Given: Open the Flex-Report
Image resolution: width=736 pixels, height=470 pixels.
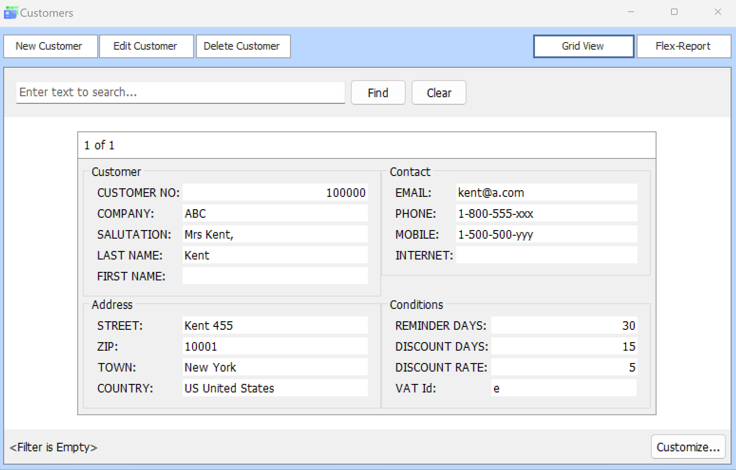Looking at the screenshot, I should point(683,46).
